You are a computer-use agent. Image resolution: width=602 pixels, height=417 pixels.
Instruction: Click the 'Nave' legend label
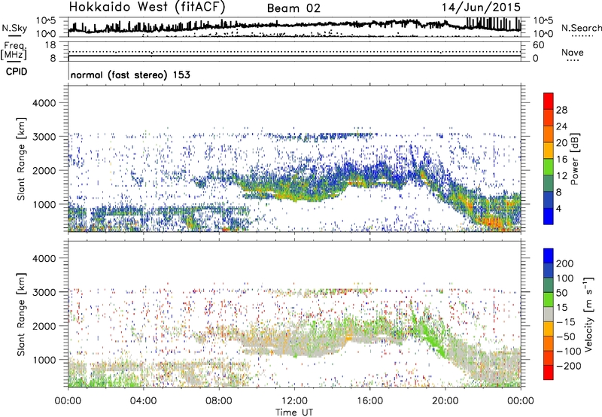(573, 52)
